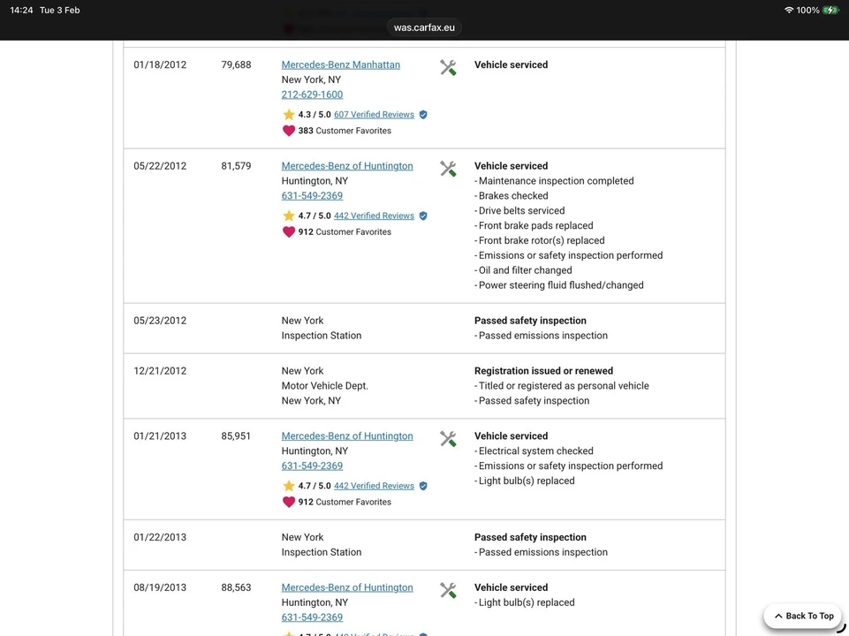Select the 81,579 mileage value
The height and width of the screenshot is (636, 849).
pos(236,166)
